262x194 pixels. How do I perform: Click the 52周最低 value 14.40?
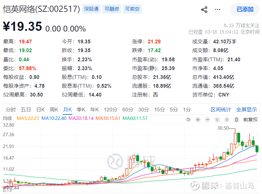coord(95,95)
